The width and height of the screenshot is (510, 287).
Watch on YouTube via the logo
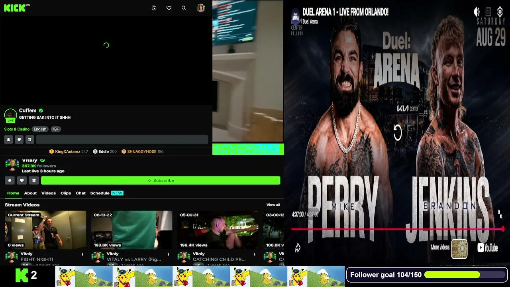tap(488, 248)
